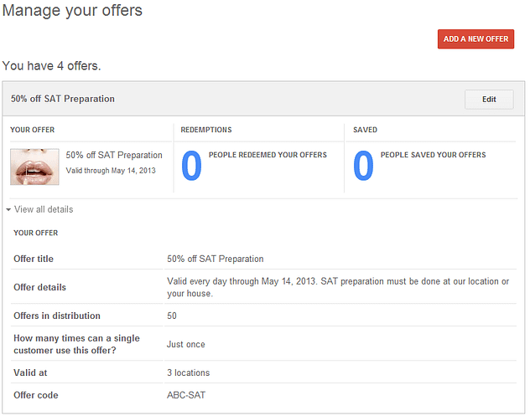Select 'Valid through May 14, 2013' text

(x=111, y=171)
